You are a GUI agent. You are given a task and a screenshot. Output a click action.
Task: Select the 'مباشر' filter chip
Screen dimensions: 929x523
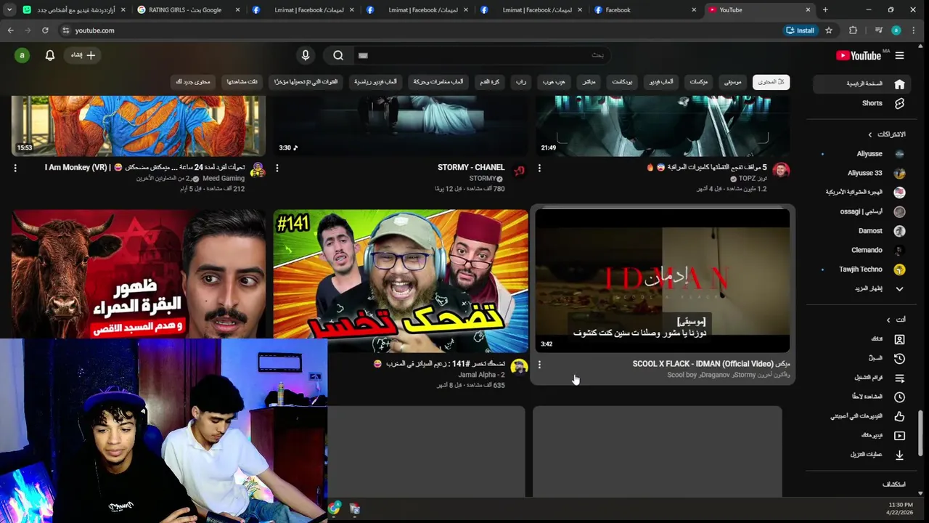point(589,82)
